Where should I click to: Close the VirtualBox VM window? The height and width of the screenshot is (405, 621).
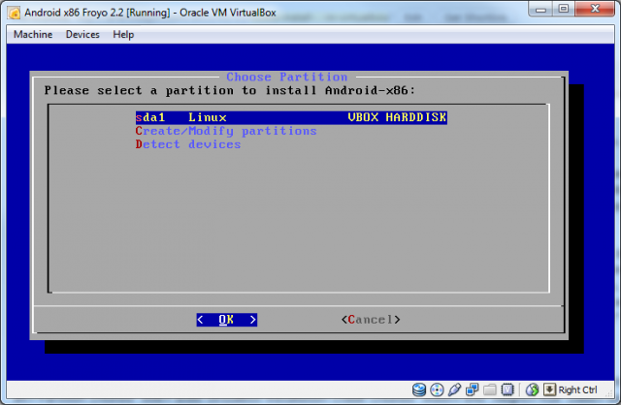click(595, 9)
